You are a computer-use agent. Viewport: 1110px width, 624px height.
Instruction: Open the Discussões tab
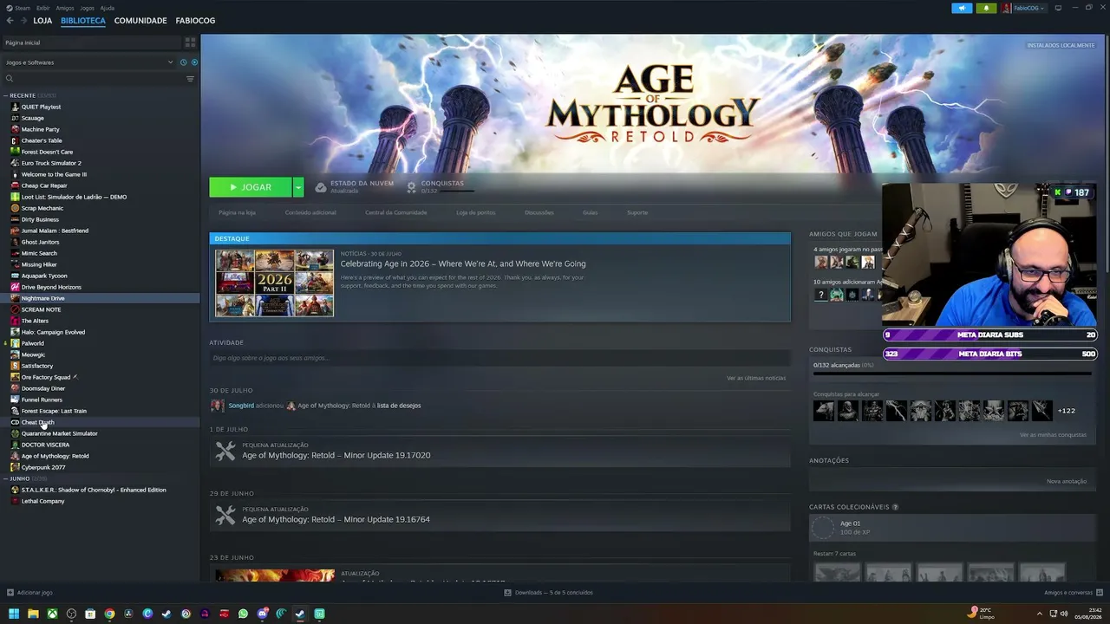pos(539,212)
